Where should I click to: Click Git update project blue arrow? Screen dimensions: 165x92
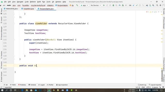tap(134, 5)
